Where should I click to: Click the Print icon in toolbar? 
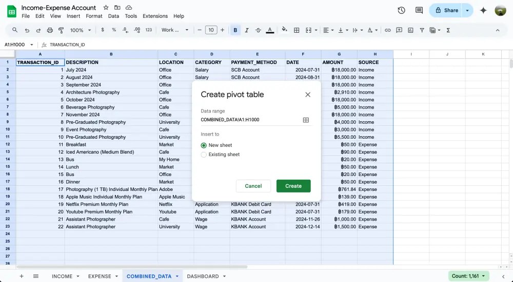tap(50, 30)
